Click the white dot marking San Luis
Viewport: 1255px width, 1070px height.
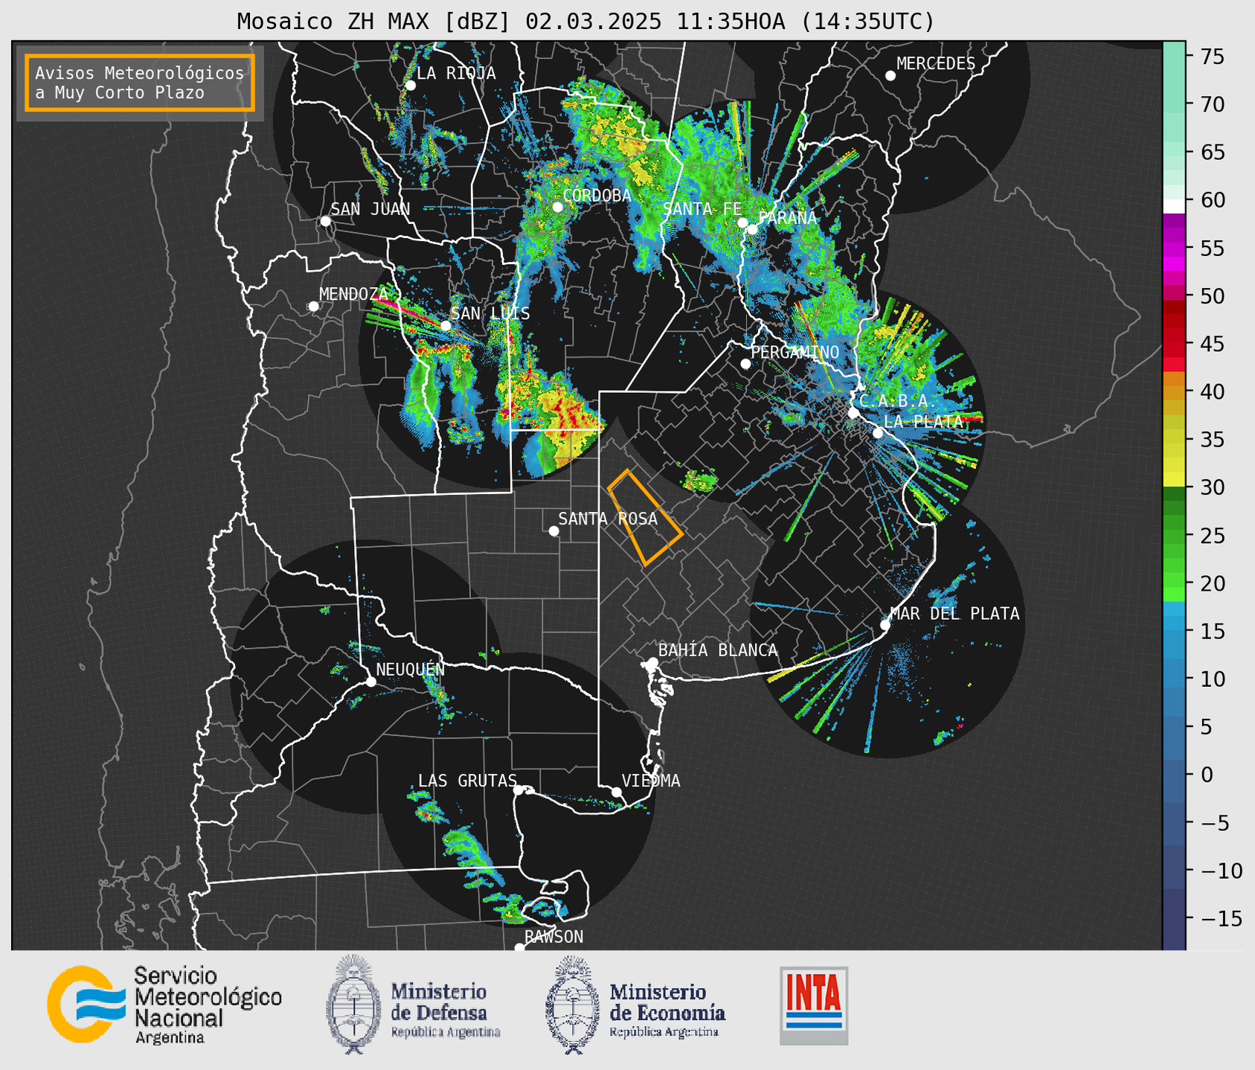pos(446,326)
